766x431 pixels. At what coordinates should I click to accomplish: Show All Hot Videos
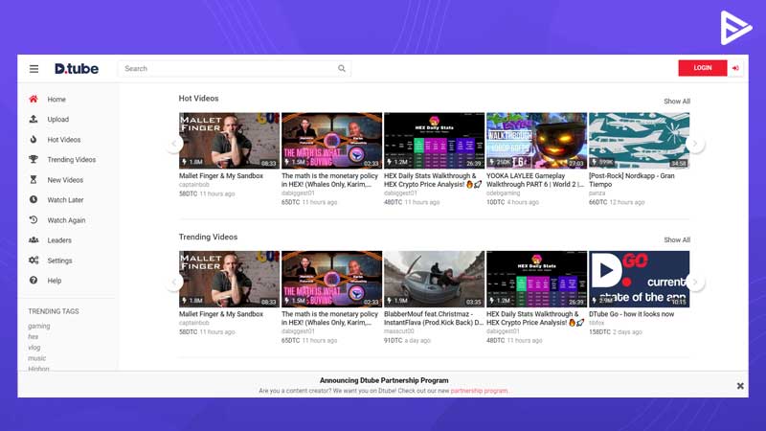tap(677, 102)
